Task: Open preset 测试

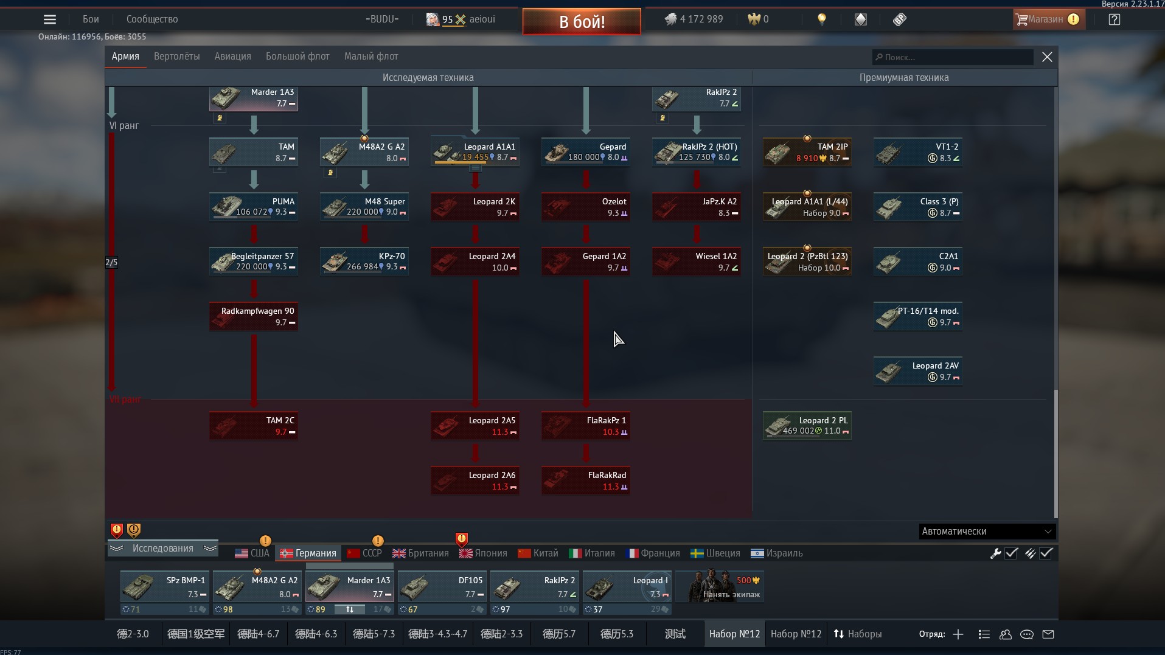Action: click(x=675, y=634)
